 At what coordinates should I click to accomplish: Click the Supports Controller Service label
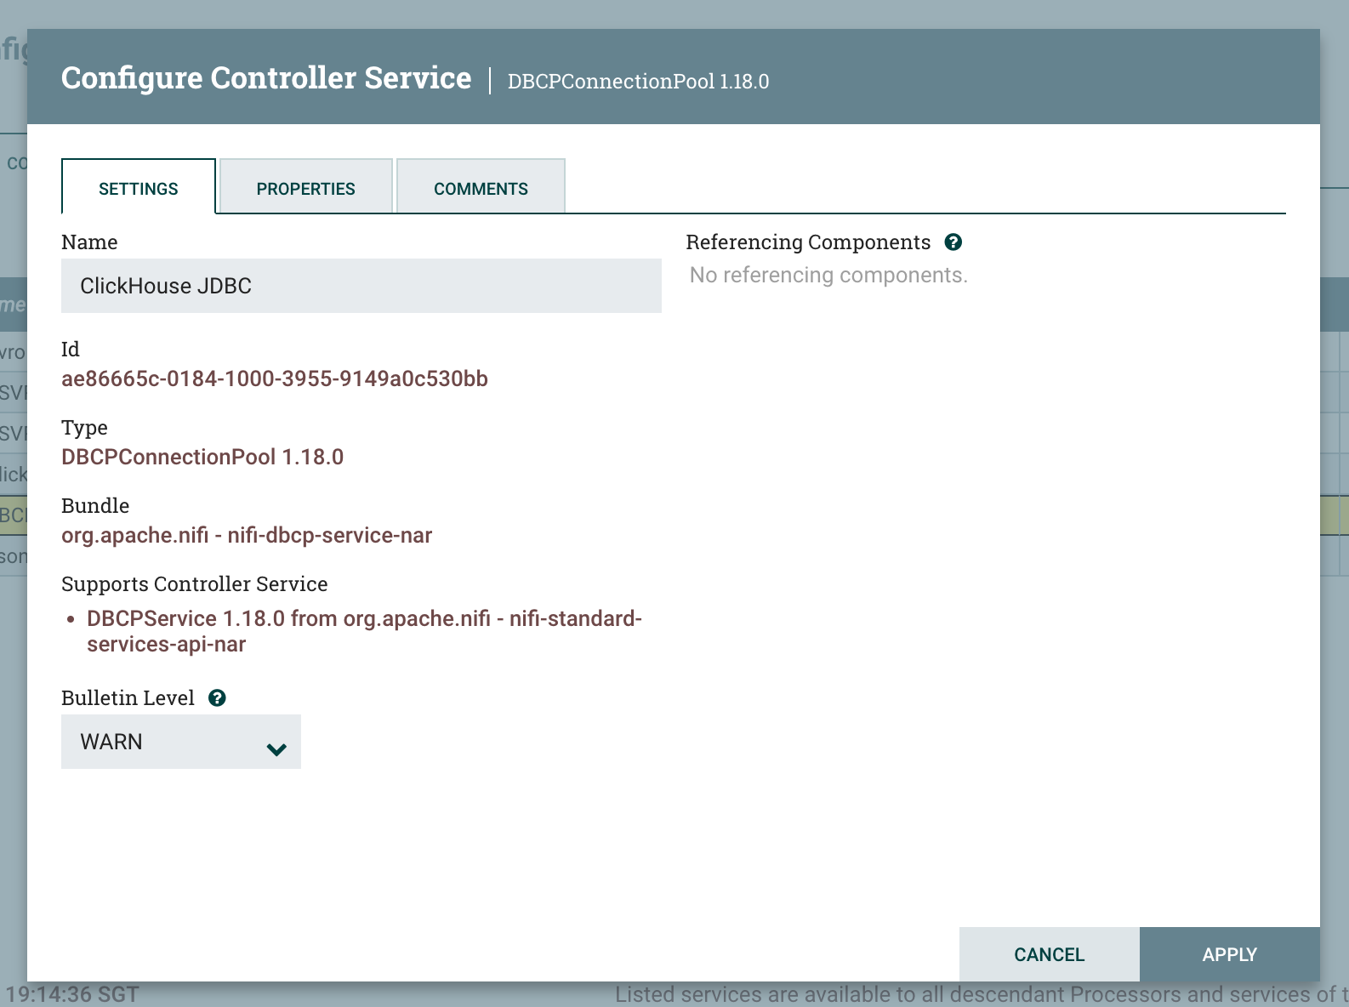194,584
